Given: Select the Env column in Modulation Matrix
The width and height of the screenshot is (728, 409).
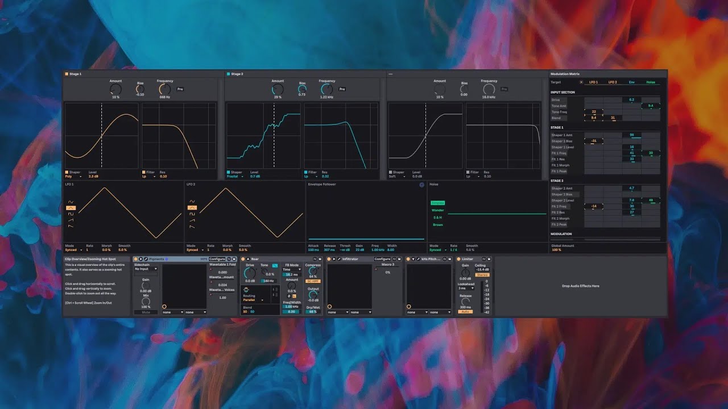Looking at the screenshot, I should pyautogui.click(x=631, y=82).
